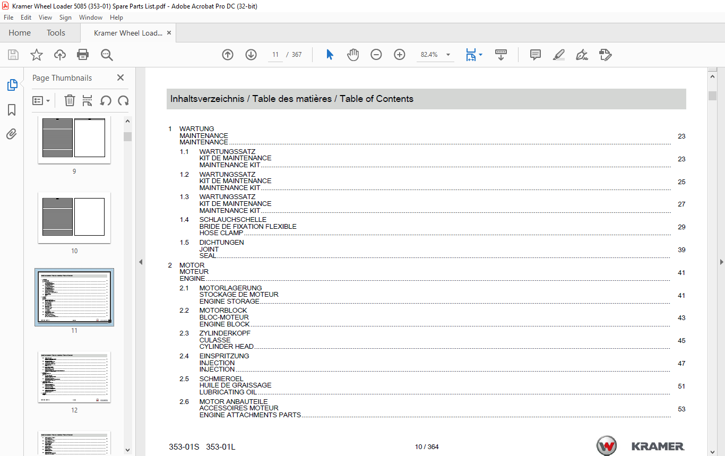This screenshot has height=456, width=725.
Task: Activate the Hand pan tool
Action: [x=353, y=55]
